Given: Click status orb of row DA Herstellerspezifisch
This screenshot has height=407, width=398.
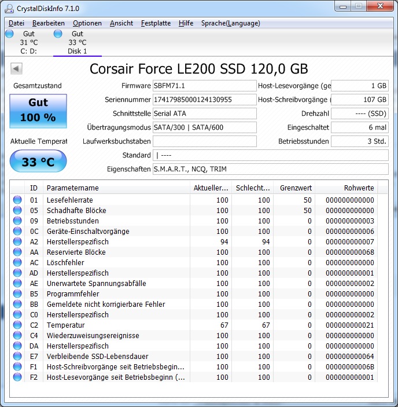Looking at the screenshot, I should [x=17, y=346].
